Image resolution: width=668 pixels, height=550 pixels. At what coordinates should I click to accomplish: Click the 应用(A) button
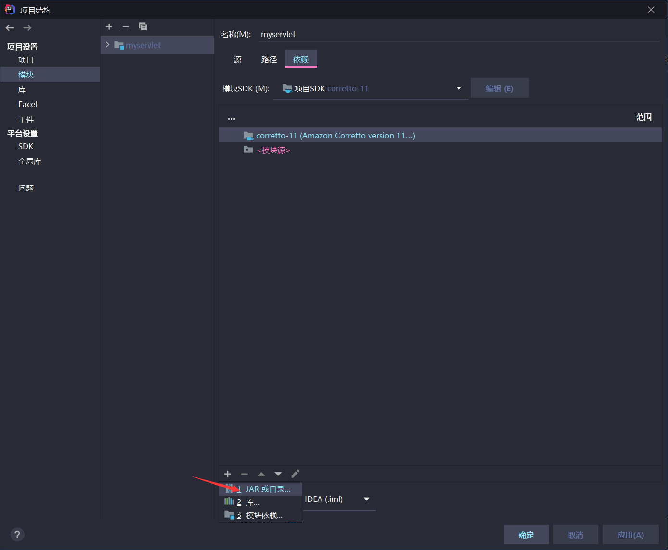point(631,535)
